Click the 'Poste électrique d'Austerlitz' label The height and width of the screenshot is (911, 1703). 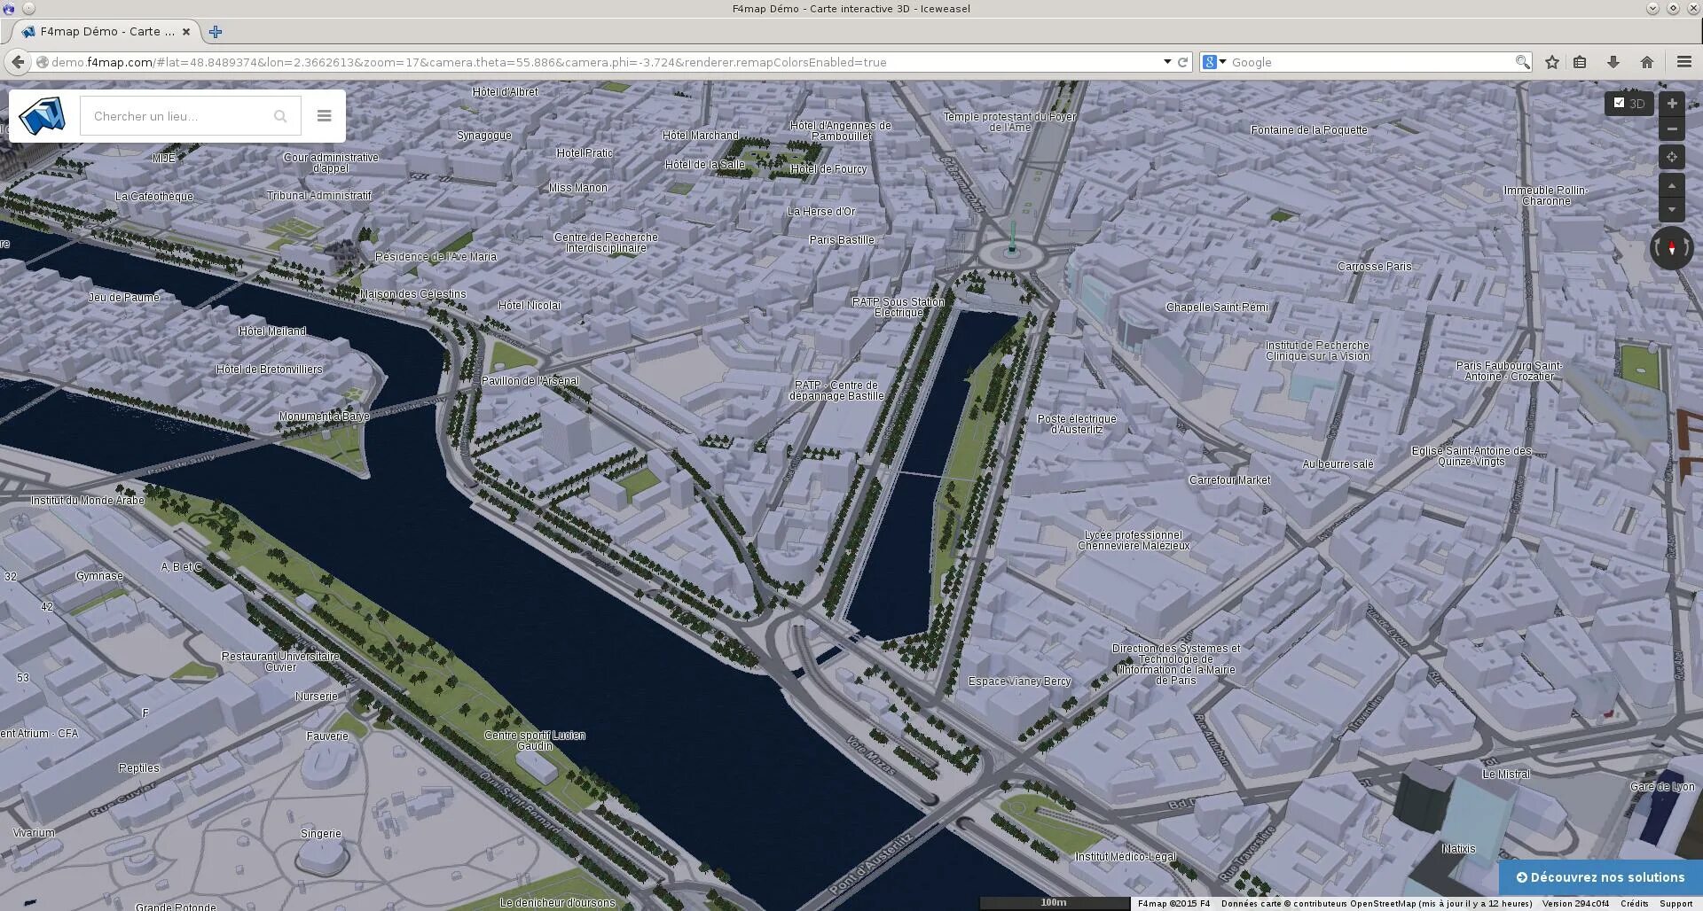tap(1077, 424)
